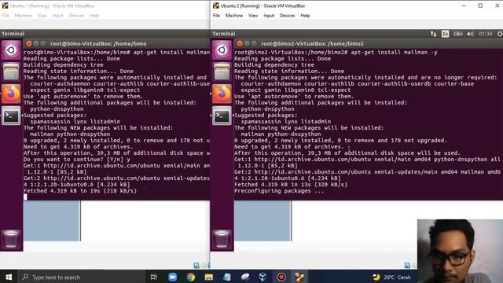Open system gear menu in Ubuntu 2 panel
This screenshot has width=503, height=283.
500,34
